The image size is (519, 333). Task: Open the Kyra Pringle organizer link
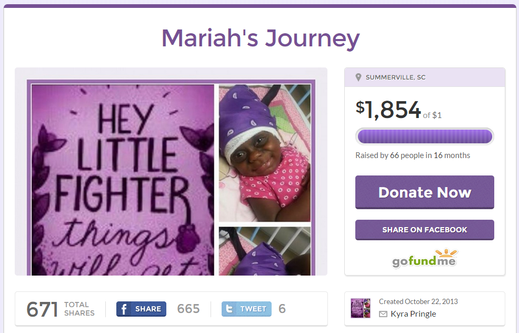tap(413, 314)
